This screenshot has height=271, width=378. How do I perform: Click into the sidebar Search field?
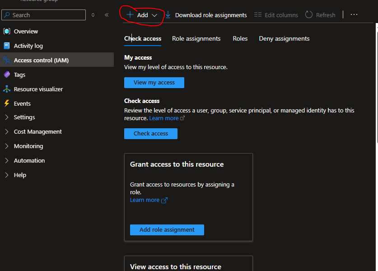(x=44, y=15)
